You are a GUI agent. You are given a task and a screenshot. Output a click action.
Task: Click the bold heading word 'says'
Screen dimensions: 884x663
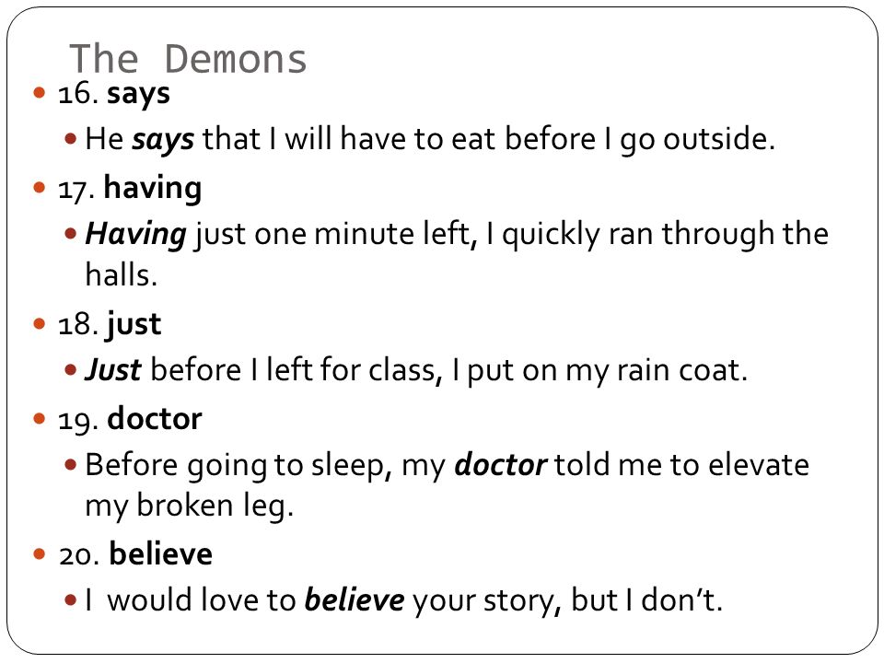point(138,94)
